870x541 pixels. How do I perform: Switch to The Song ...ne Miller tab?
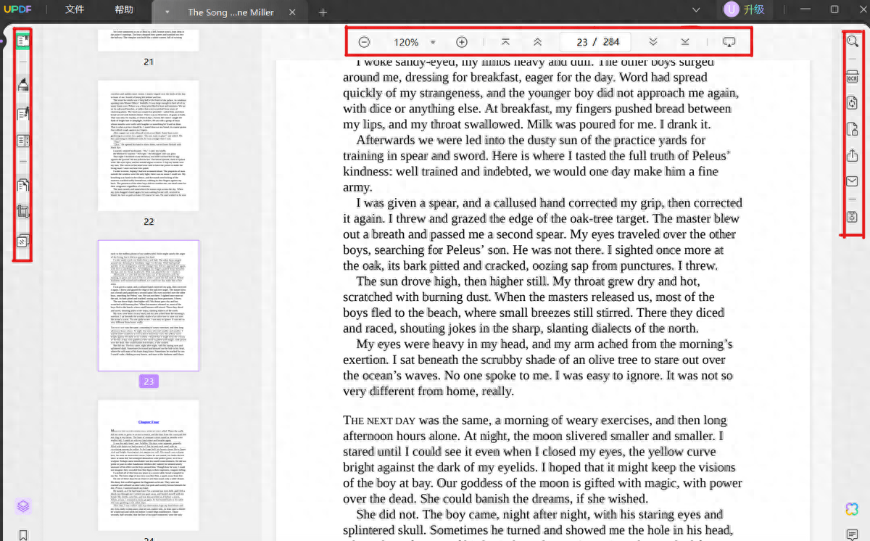click(231, 12)
